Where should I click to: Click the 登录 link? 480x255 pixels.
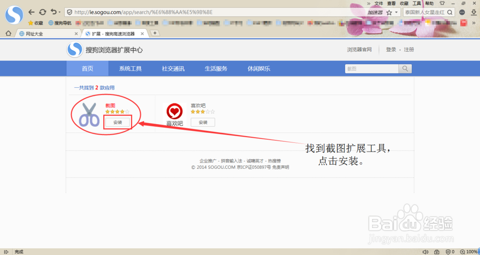tap(391, 49)
